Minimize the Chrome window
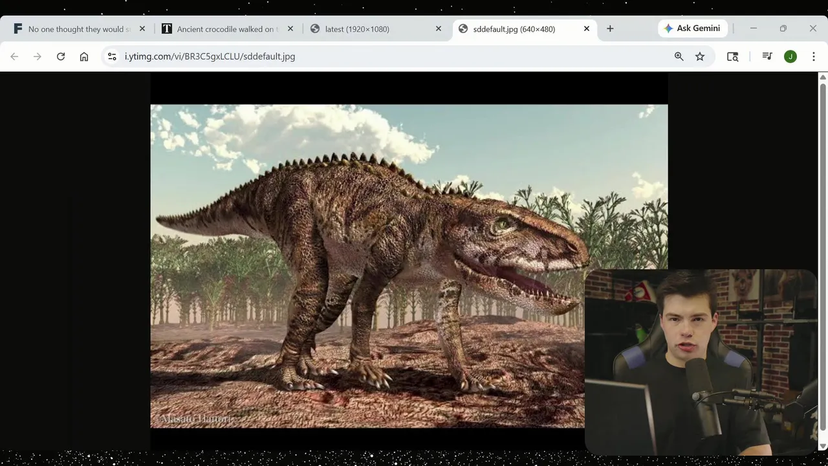 click(753, 28)
